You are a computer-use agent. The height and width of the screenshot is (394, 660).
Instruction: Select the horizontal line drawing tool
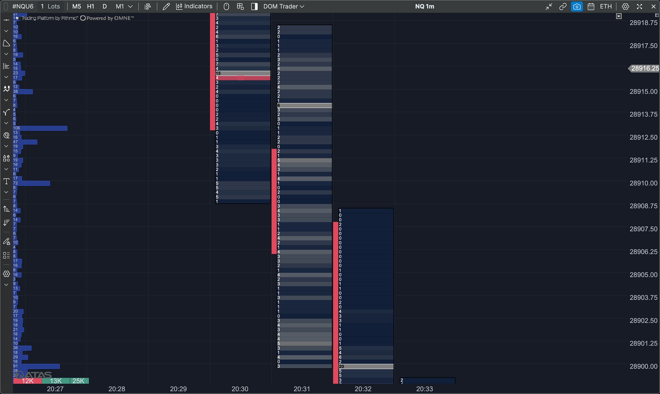6,20
